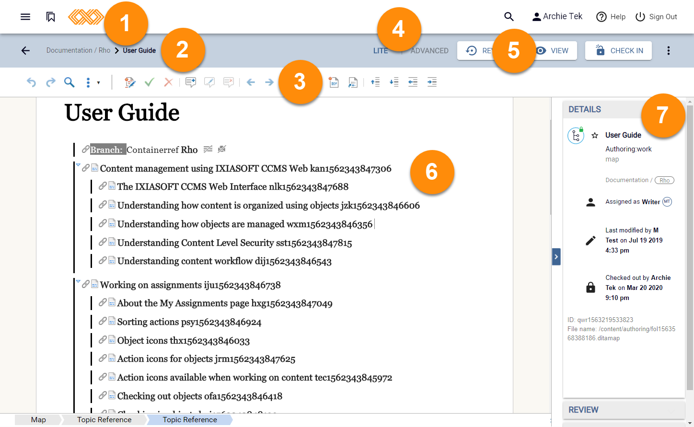Click Rho in the header breadcrumb
The width and height of the screenshot is (694, 427).
point(104,50)
